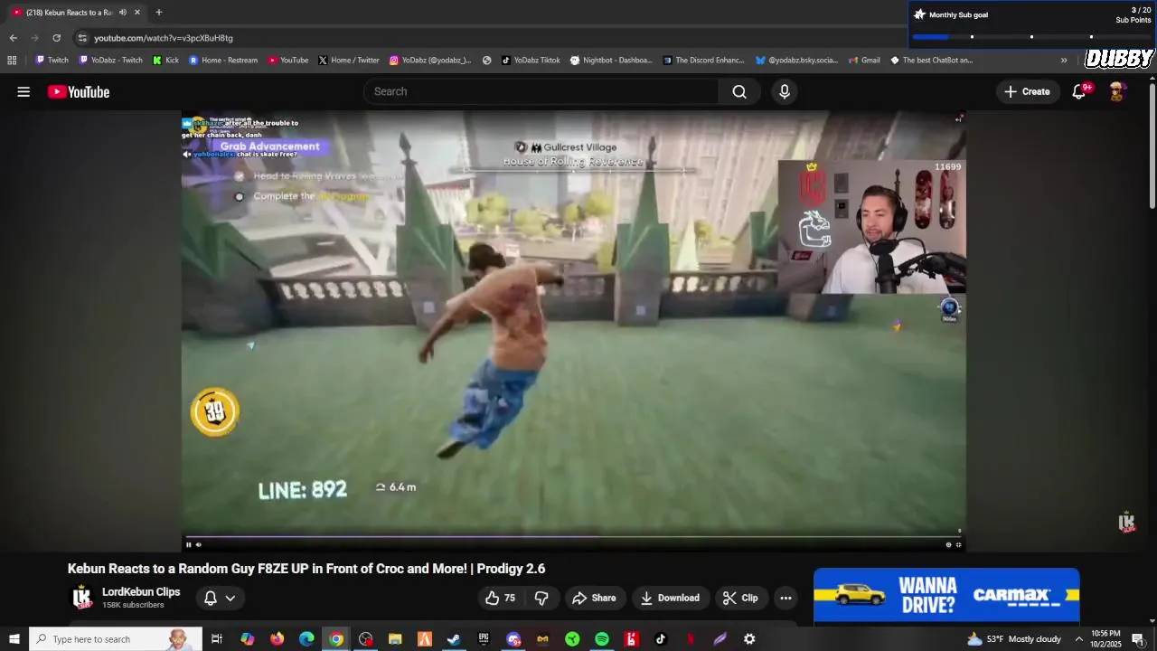
Task: Start voice search with microphone icon
Action: [785, 91]
